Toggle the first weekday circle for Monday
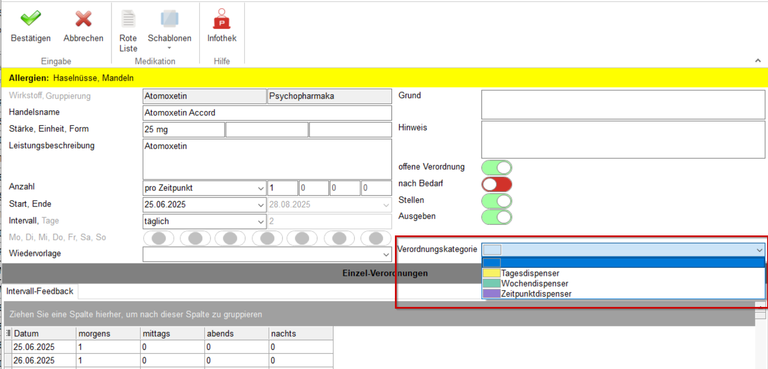 [158, 238]
